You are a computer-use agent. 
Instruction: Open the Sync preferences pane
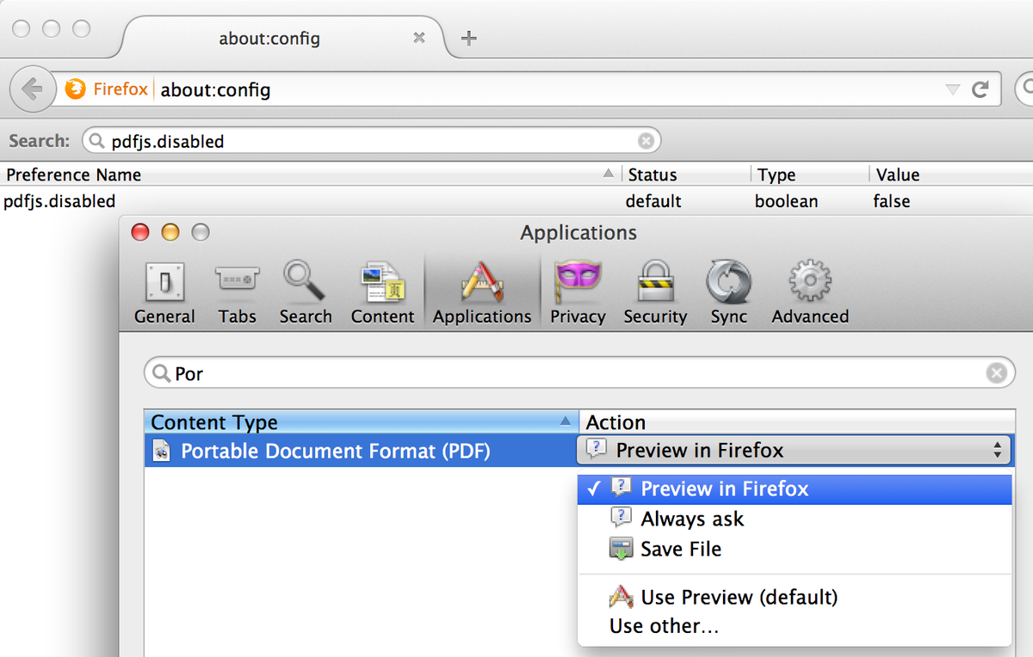click(728, 293)
